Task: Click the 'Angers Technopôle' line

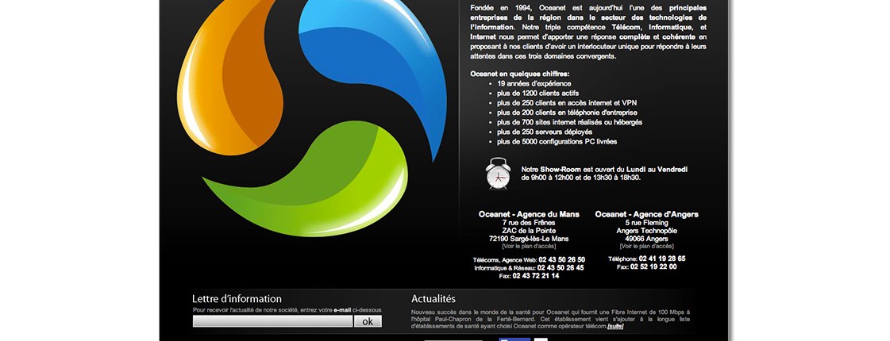Action: pyautogui.click(x=646, y=231)
